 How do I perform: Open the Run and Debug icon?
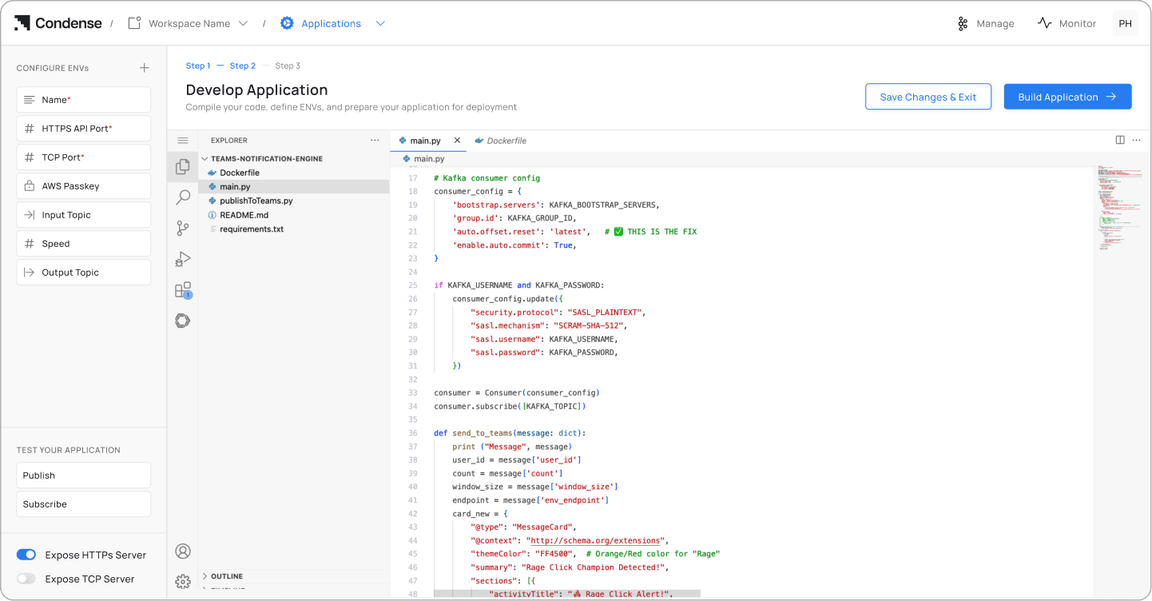[x=183, y=259]
